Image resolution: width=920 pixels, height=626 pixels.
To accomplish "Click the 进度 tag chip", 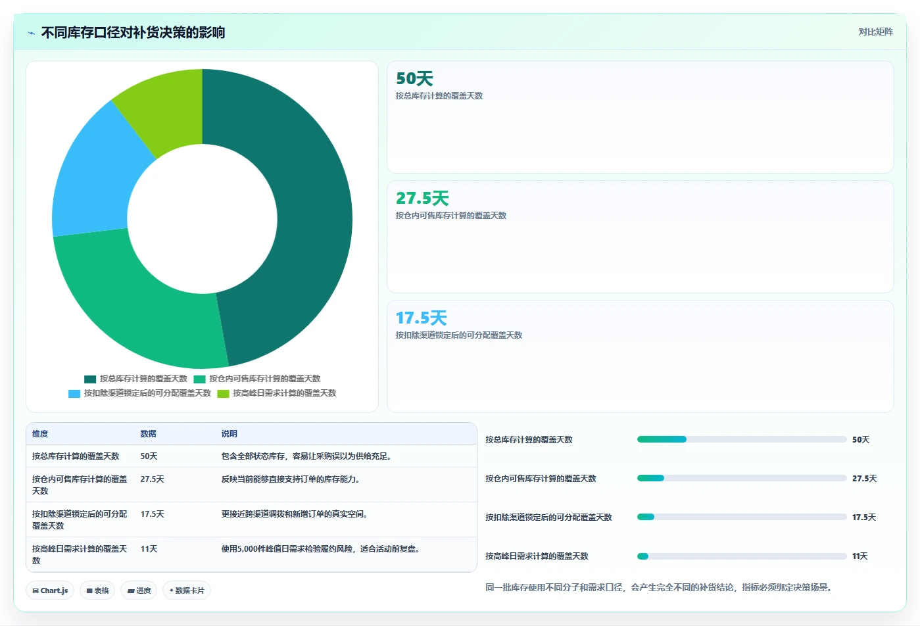I will [x=139, y=590].
